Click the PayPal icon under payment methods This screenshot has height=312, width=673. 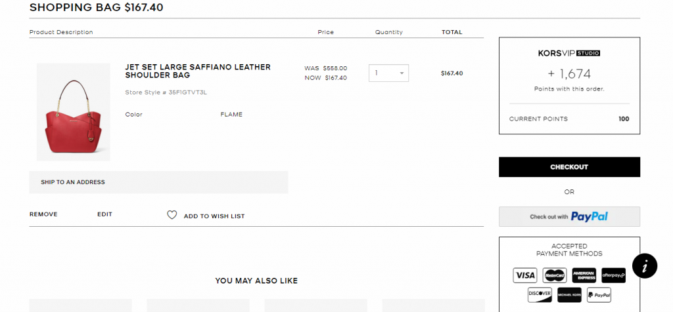pos(599,295)
